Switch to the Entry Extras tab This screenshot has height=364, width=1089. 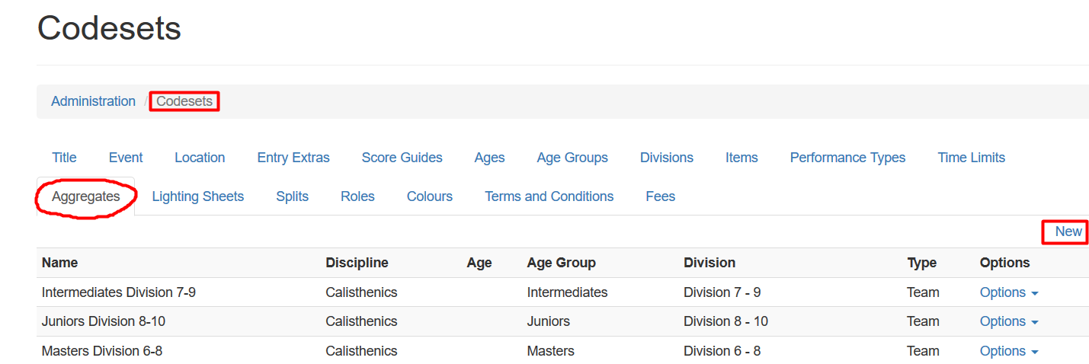[x=293, y=158]
